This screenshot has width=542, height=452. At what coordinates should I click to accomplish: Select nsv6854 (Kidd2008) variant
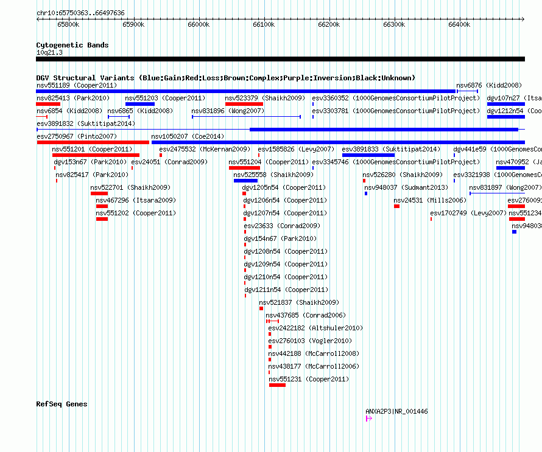click(69, 111)
